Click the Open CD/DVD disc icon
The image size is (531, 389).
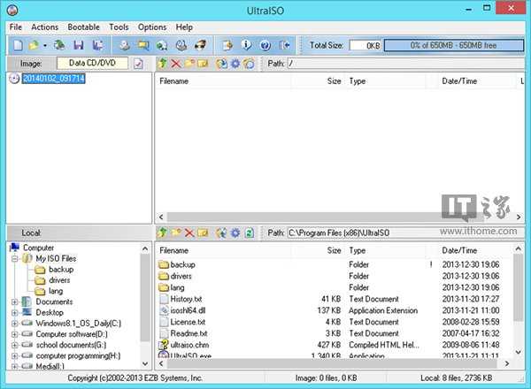pos(59,45)
